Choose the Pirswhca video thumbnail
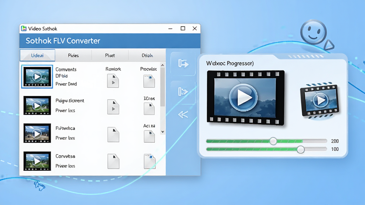Screen dimensions: 365x205 click(x=37, y=133)
